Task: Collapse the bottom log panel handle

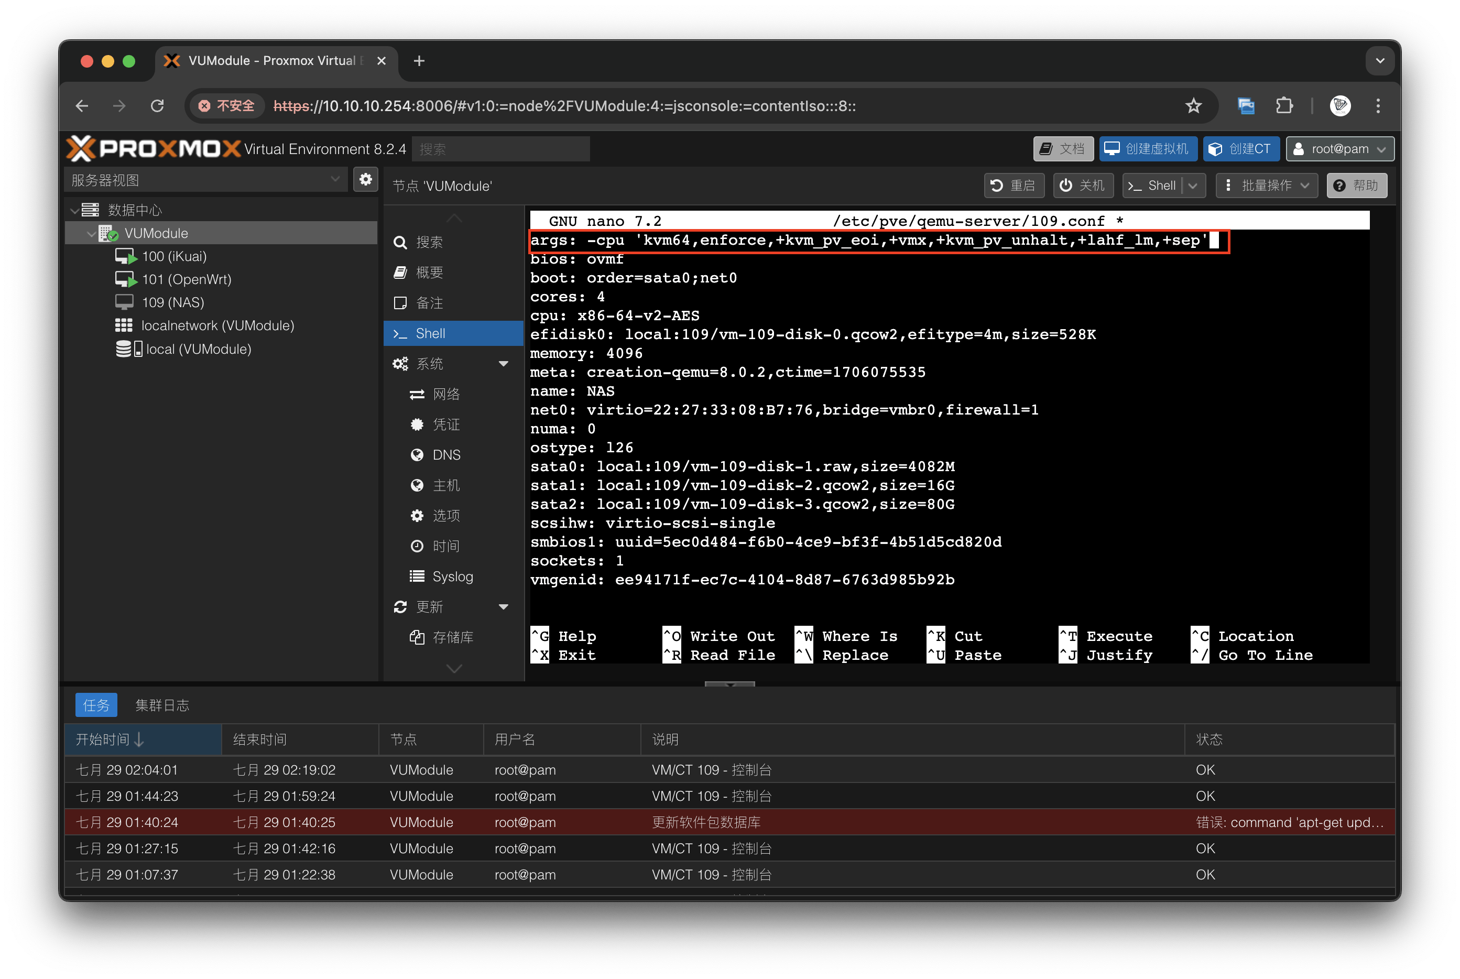Action: (x=729, y=684)
